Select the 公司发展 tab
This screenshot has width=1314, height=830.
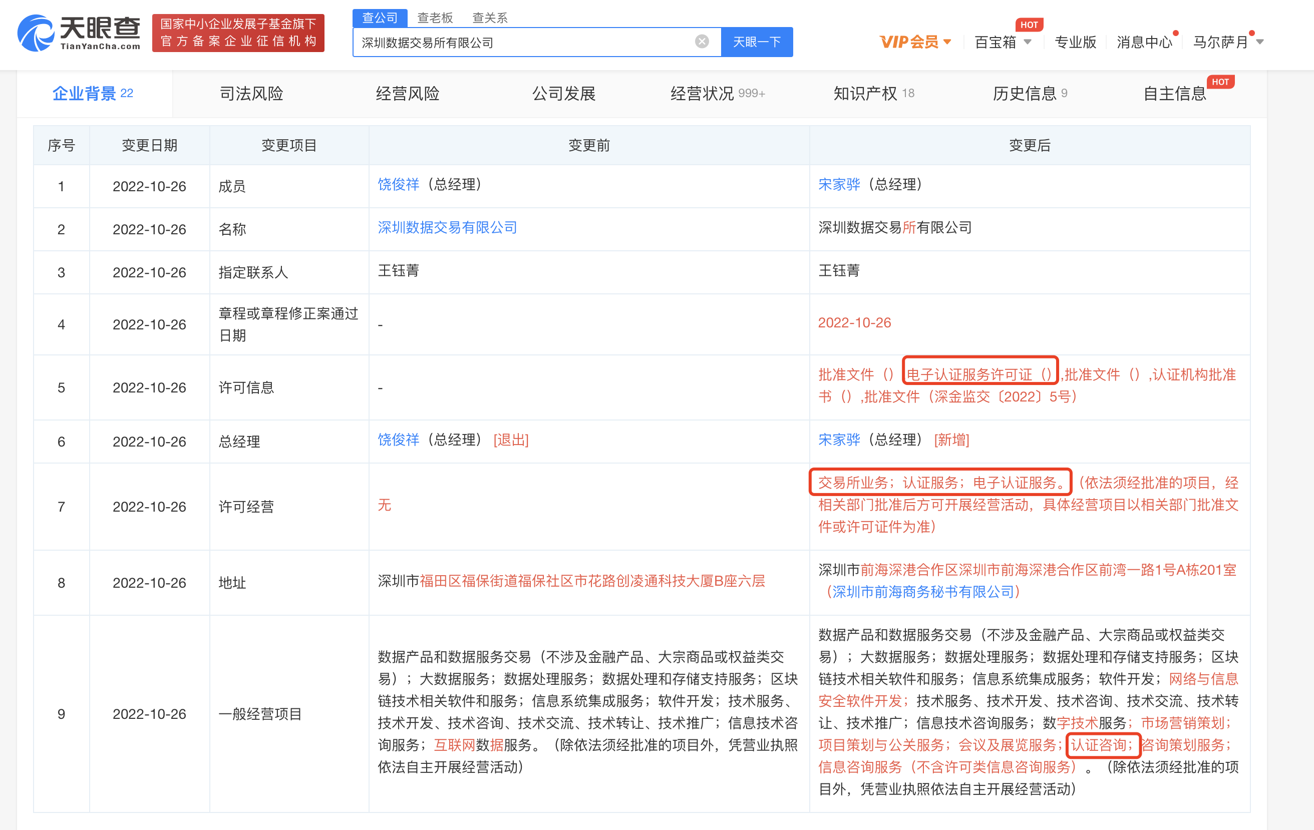[x=564, y=93]
